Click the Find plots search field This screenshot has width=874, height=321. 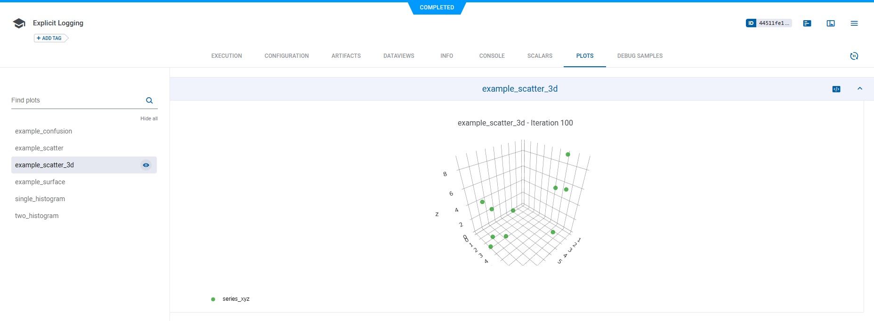click(x=75, y=101)
